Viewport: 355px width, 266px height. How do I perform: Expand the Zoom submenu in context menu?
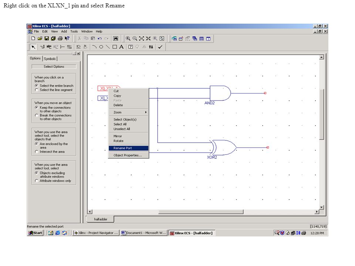[128, 112]
